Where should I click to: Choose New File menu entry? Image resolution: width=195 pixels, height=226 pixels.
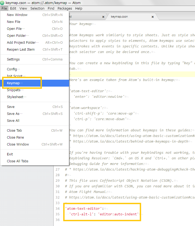(x=35, y=22)
